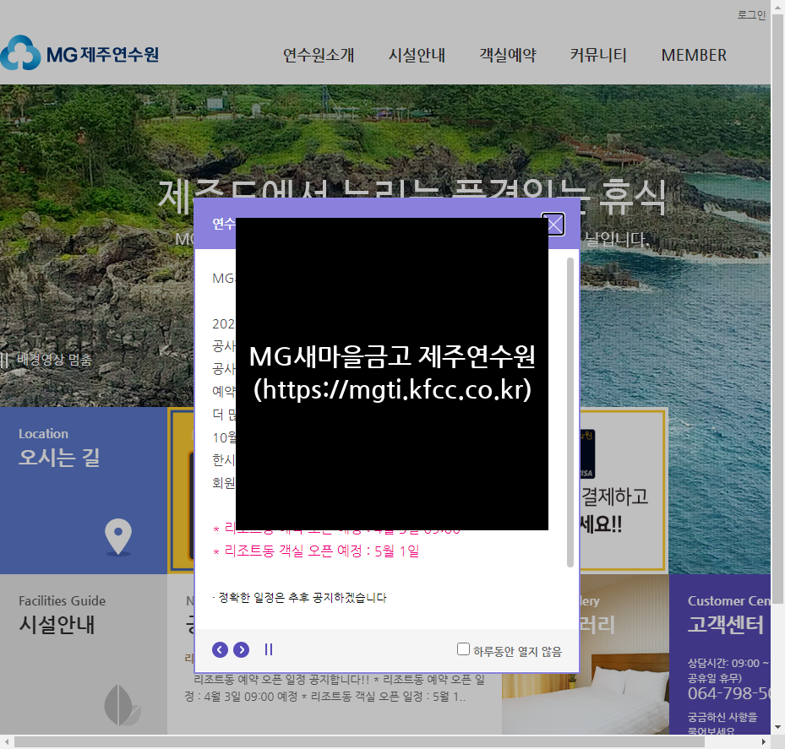Open the 커뮤니티 dropdown menu
The width and height of the screenshot is (785, 749).
pos(598,55)
